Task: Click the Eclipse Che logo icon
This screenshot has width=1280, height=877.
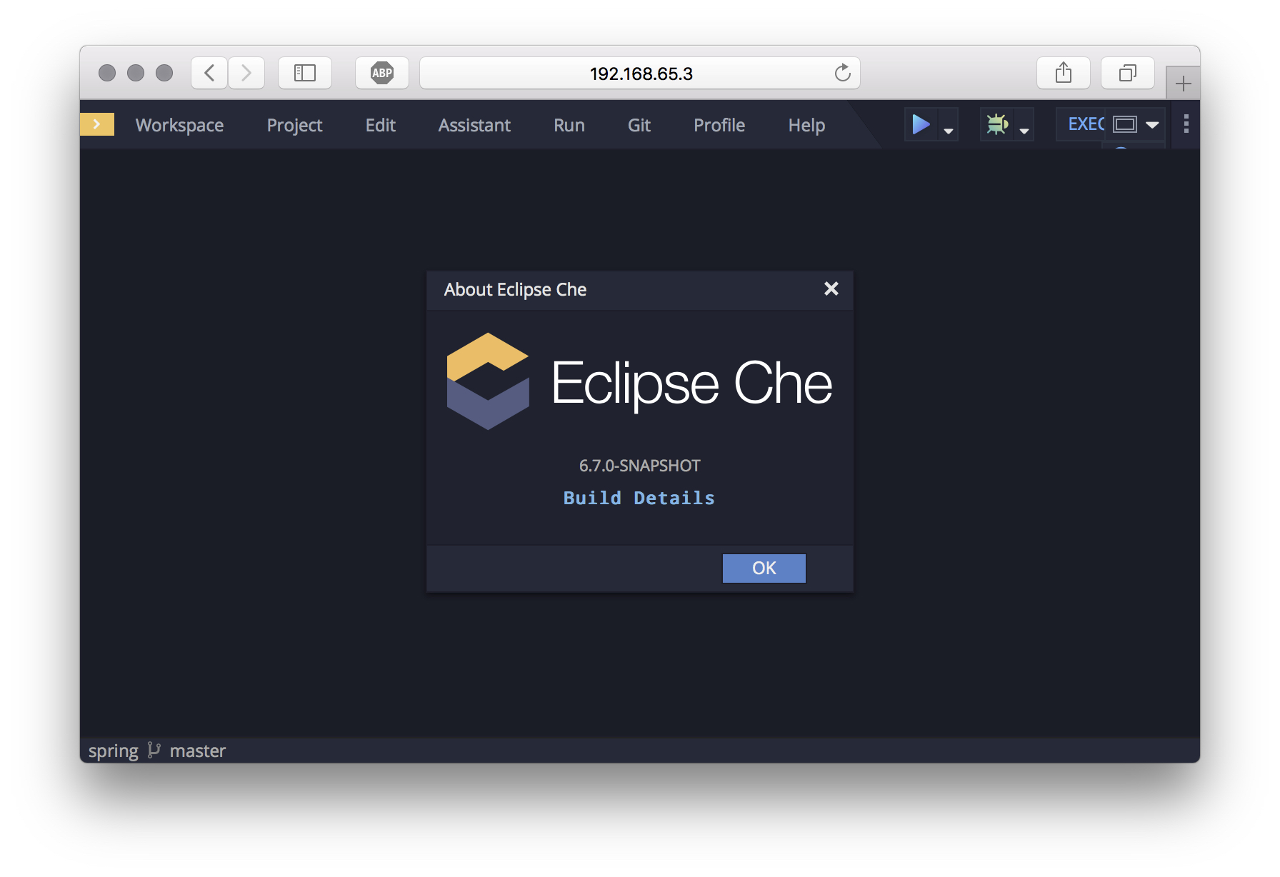Action: [488, 381]
